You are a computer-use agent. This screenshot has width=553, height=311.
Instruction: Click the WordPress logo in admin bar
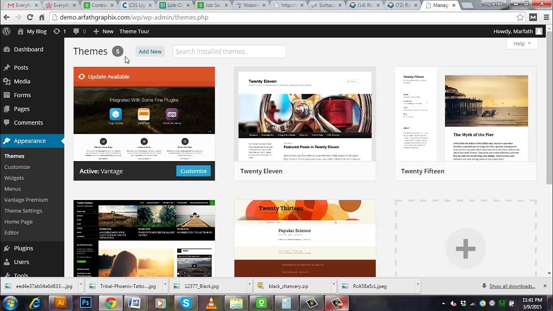point(6,31)
